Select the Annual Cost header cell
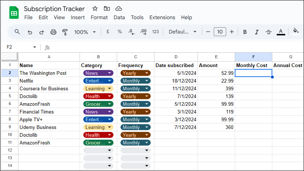The height and width of the screenshot is (171, 304). [x=288, y=65]
